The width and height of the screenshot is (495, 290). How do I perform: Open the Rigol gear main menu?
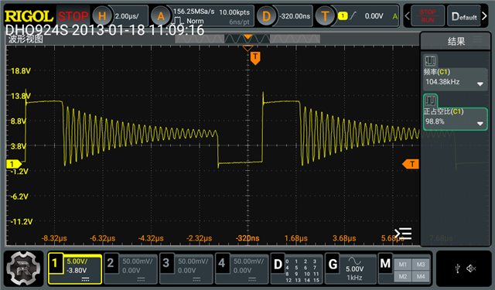tap(23, 268)
